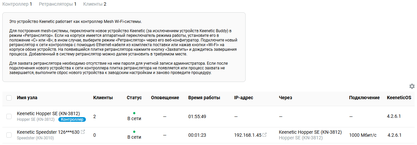Click the KeeneticOS column header

[399, 98]
